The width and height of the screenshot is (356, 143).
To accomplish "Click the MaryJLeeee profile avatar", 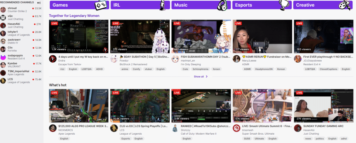I will pyautogui.click(x=236, y=58).
